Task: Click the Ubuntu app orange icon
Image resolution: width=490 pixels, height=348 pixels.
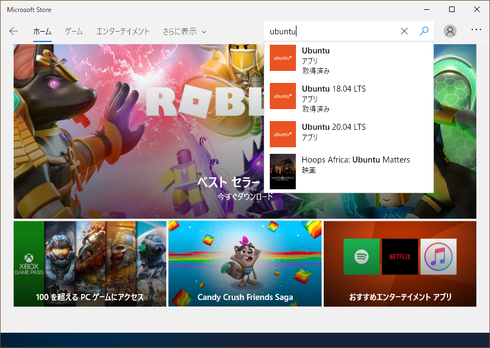Action: click(x=283, y=58)
